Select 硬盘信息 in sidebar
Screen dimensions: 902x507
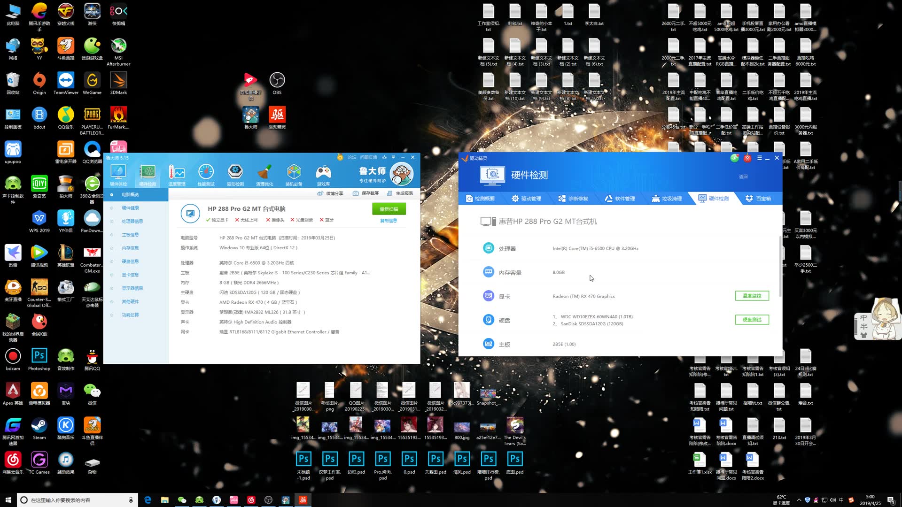(x=130, y=261)
